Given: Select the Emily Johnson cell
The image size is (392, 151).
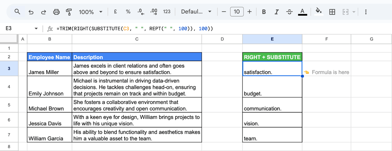Looking at the screenshot, I should [x=50, y=87].
